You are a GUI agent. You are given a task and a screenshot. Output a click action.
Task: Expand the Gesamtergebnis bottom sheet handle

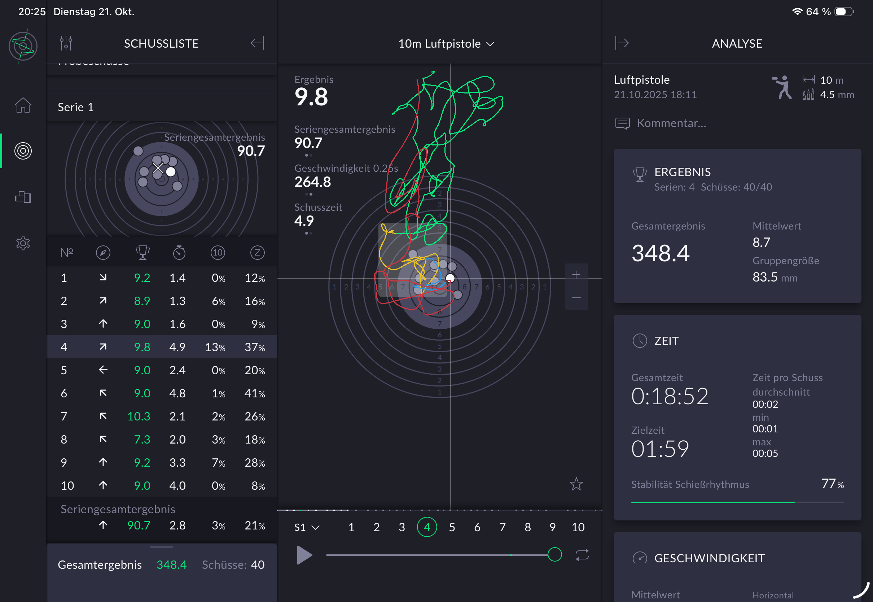tap(161, 546)
